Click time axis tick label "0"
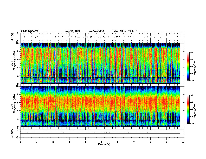206x159 pixels. click(x=21, y=142)
